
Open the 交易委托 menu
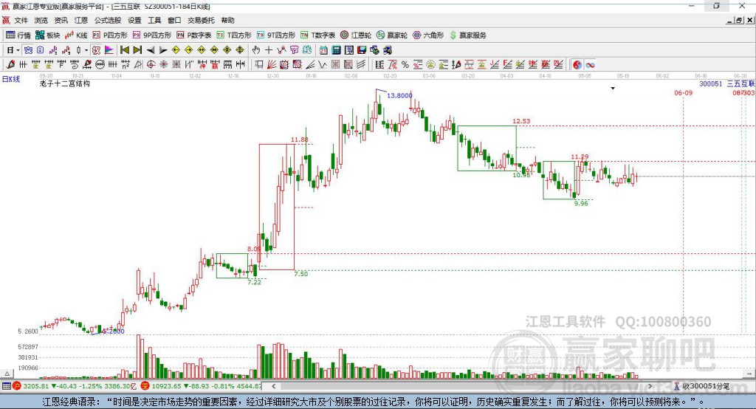click(x=201, y=20)
